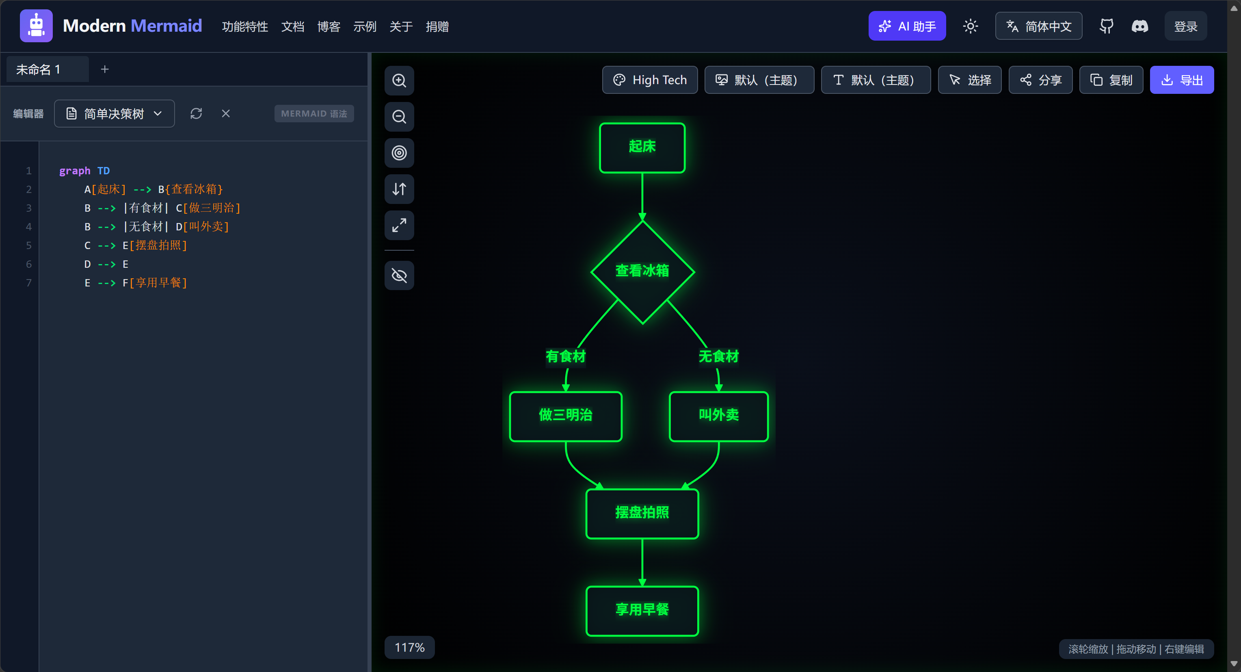Open the High Tech theme selector

point(650,80)
